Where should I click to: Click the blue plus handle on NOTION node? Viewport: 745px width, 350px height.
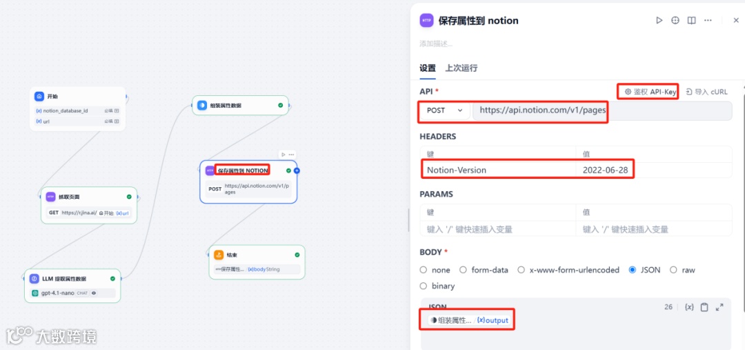297,171
